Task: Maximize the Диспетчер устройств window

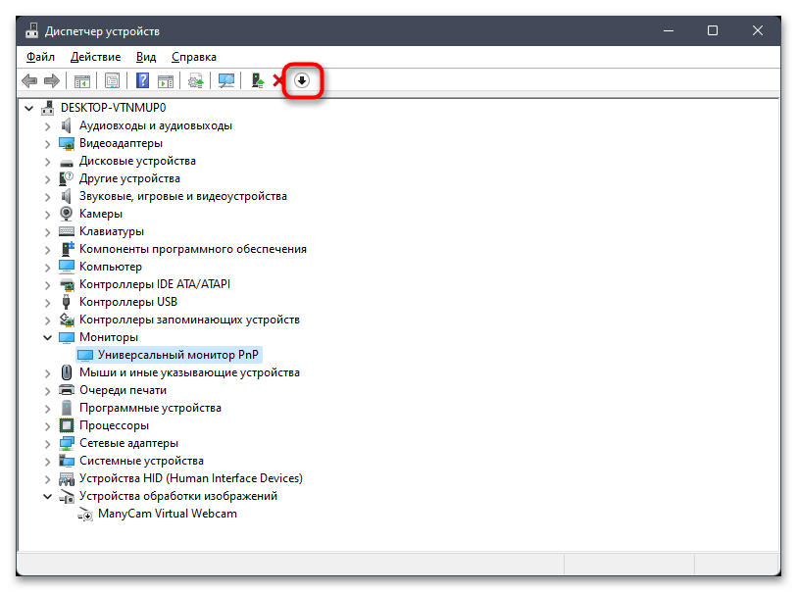Action: click(713, 30)
